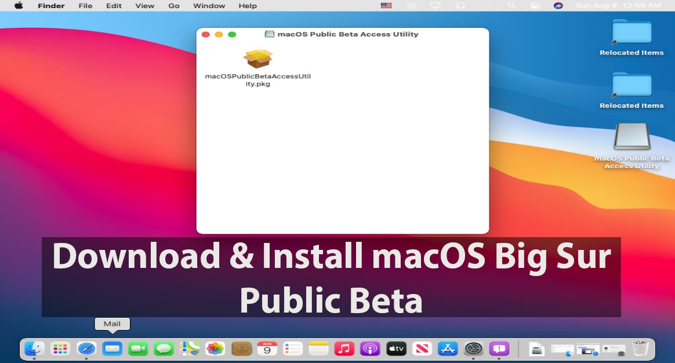Launch the Messages app
Image resolution: width=675 pixels, height=363 pixels.
164,349
